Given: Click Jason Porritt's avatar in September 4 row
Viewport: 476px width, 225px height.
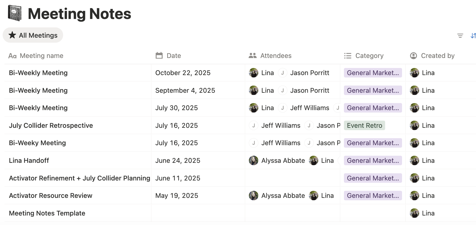Looking at the screenshot, I should pyautogui.click(x=283, y=90).
